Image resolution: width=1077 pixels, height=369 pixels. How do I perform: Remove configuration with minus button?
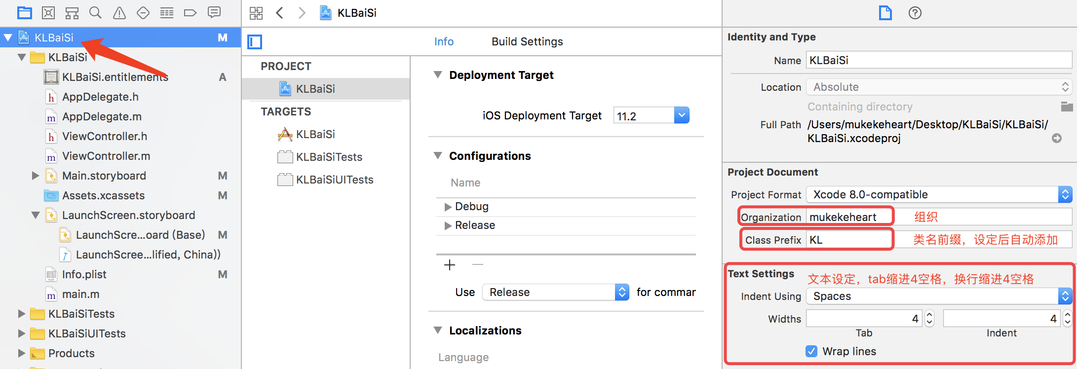point(477,265)
